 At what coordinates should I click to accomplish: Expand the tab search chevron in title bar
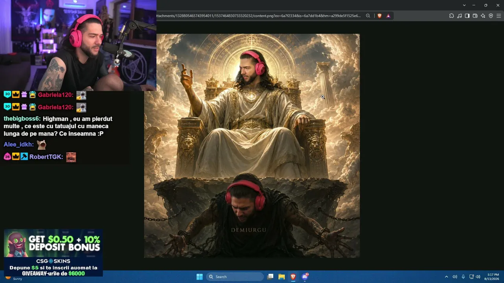click(464, 5)
